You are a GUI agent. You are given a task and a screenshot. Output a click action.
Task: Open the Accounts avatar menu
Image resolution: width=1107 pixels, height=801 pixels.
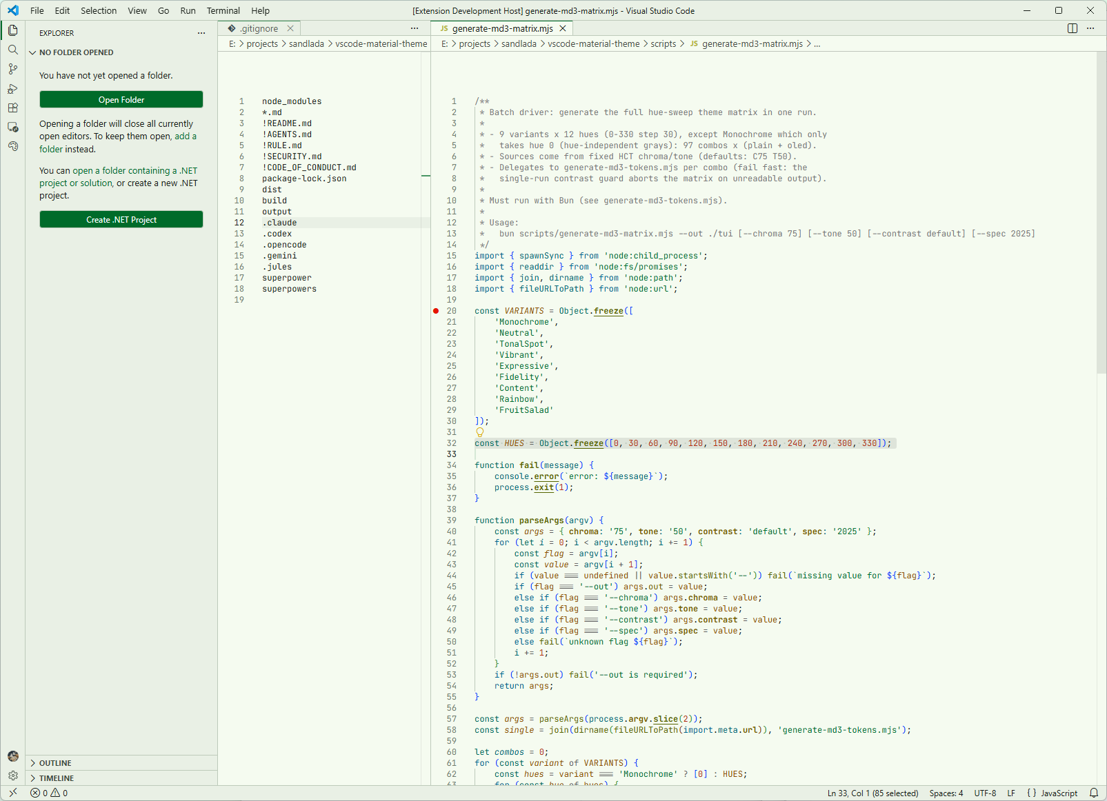point(12,756)
